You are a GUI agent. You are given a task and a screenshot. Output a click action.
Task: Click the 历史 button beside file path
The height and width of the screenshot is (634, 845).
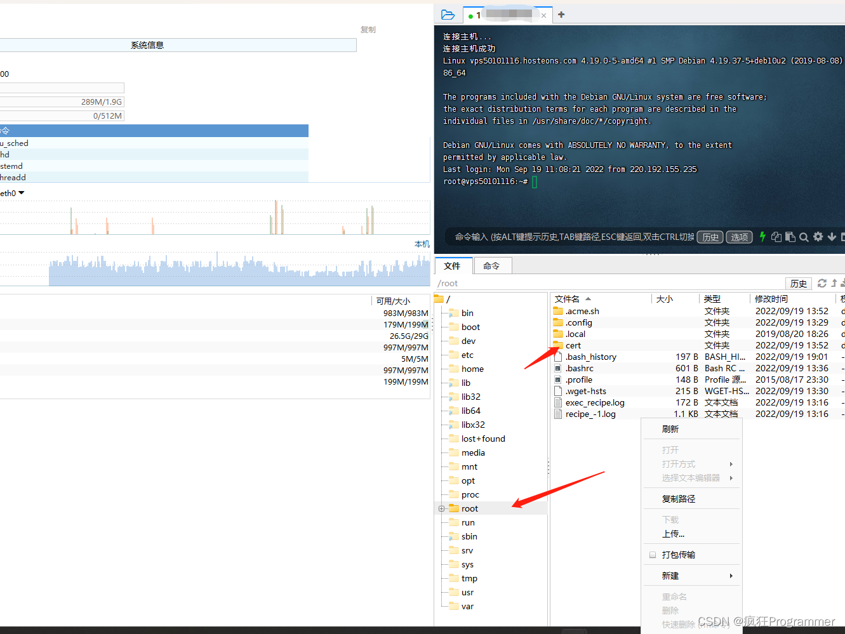pos(798,284)
